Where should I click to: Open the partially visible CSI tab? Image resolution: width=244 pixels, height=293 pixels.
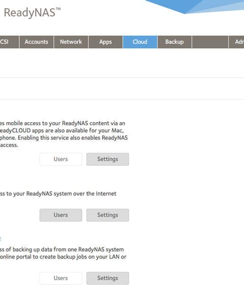click(9, 42)
